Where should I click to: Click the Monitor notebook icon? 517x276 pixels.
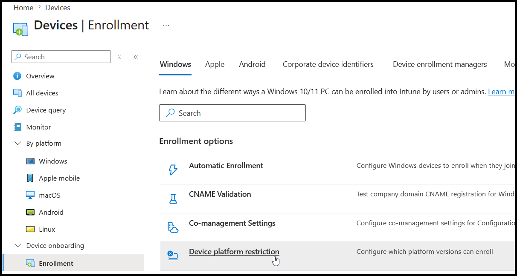point(17,127)
